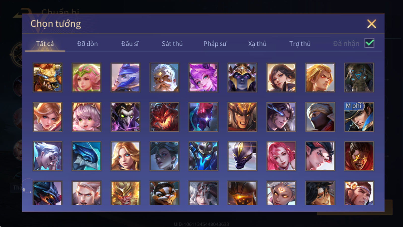
Task: Open the Đấu sĩ tab
Action: [130, 44]
